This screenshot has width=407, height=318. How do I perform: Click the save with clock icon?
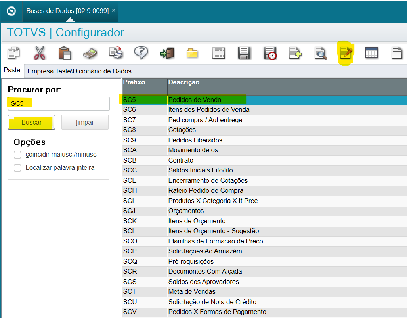click(270, 53)
